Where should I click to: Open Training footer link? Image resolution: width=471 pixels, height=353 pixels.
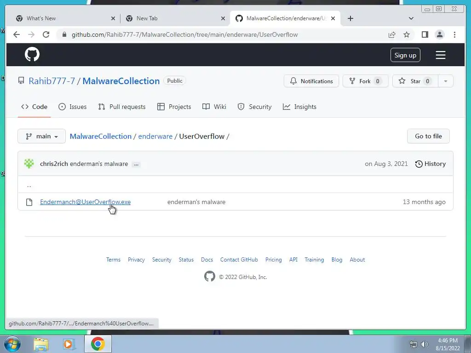[x=315, y=260]
